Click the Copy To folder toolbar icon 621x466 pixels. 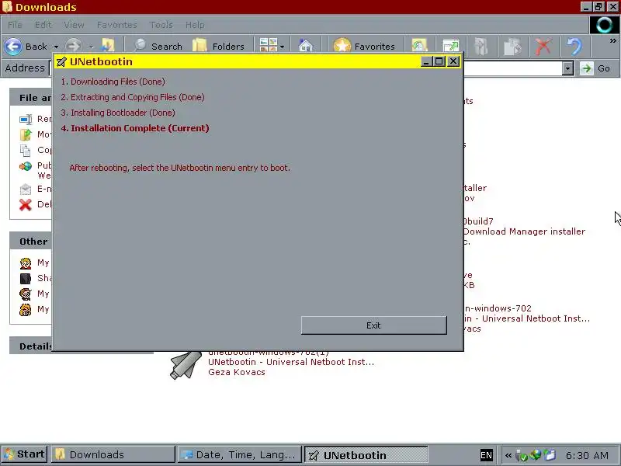[x=512, y=47]
